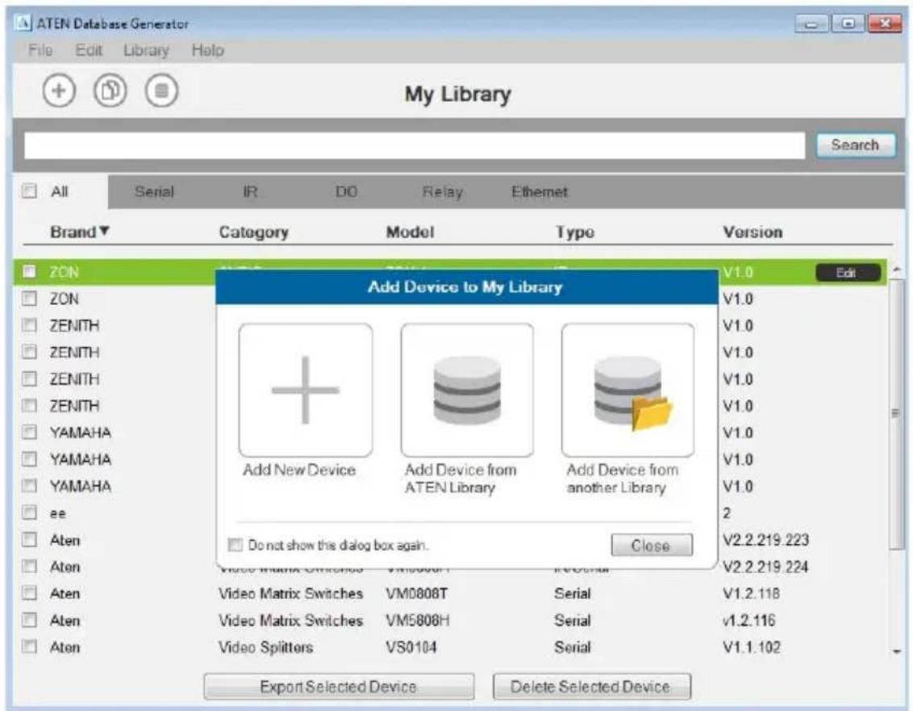Click the copy device toolbar icon

pos(110,91)
